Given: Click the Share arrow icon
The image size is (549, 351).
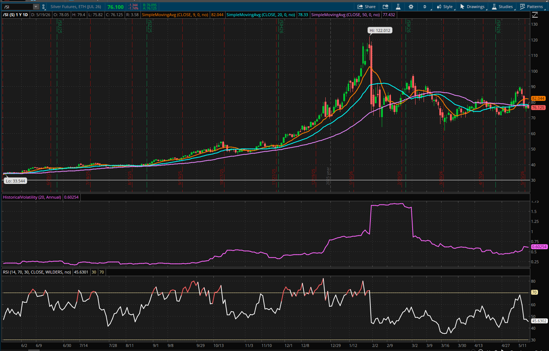Looking at the screenshot, I should point(360,7).
